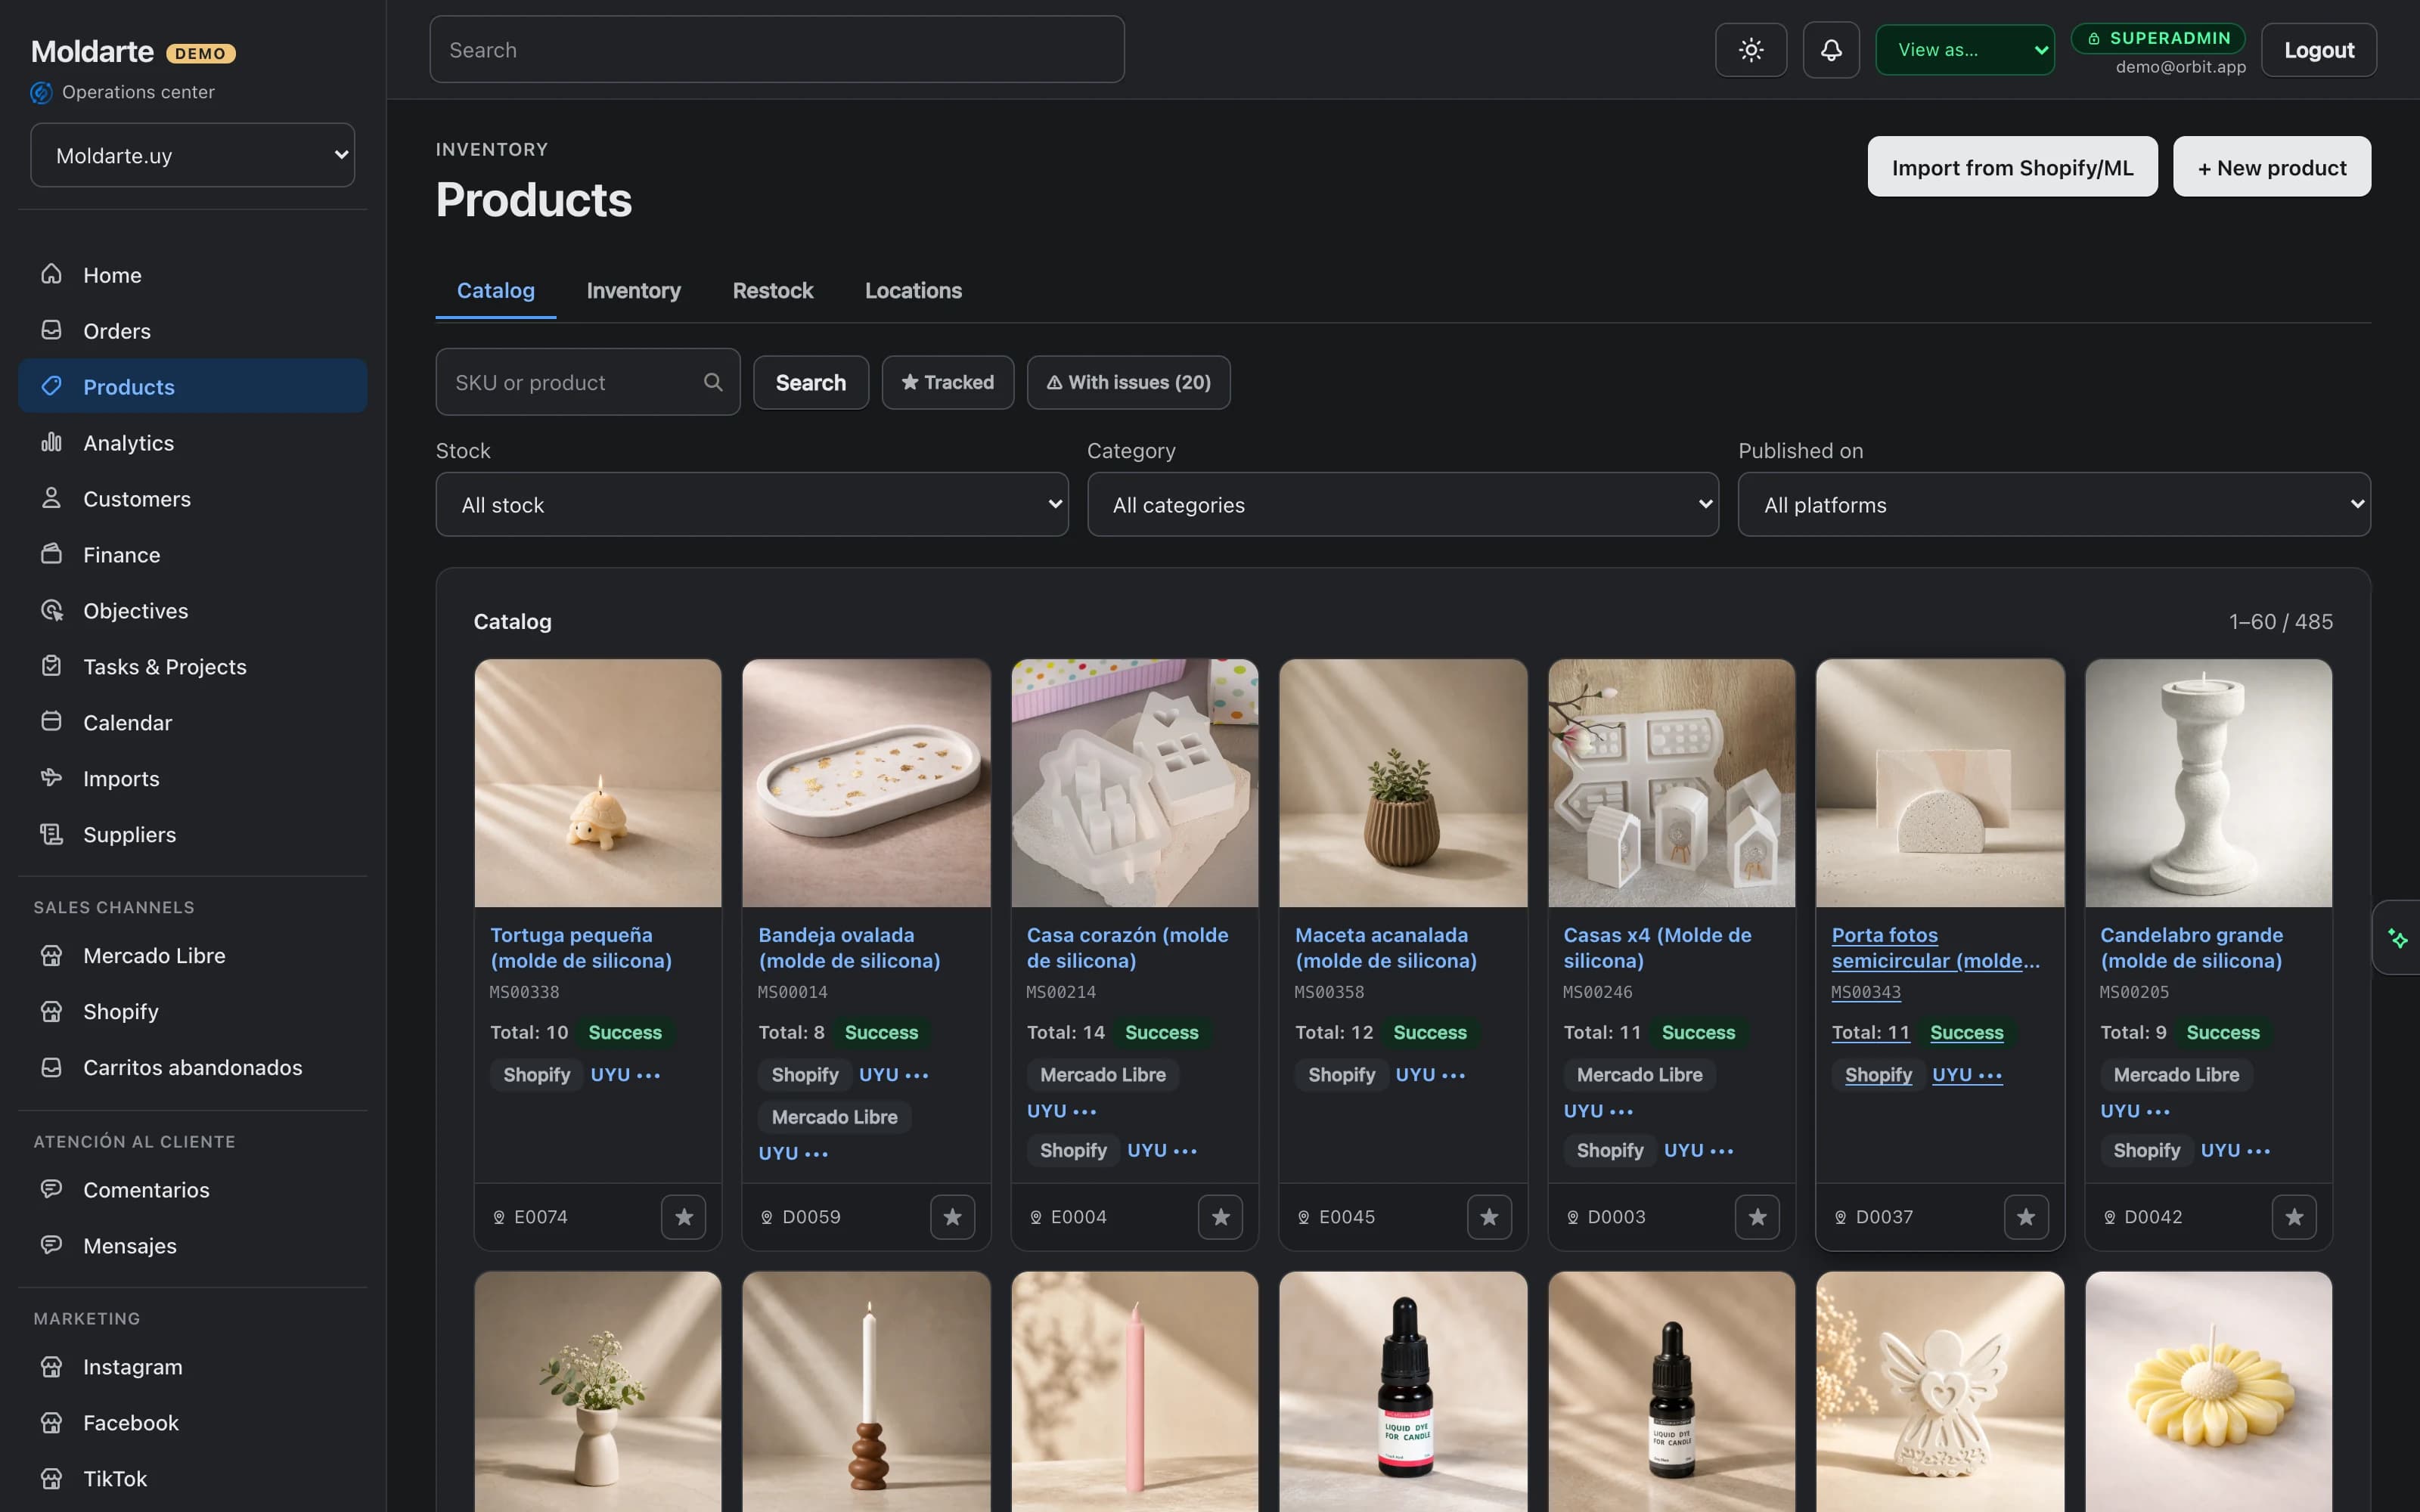Click the Suppliers icon in sidebar
Viewport: 2420px width, 1512px height.
52,834
